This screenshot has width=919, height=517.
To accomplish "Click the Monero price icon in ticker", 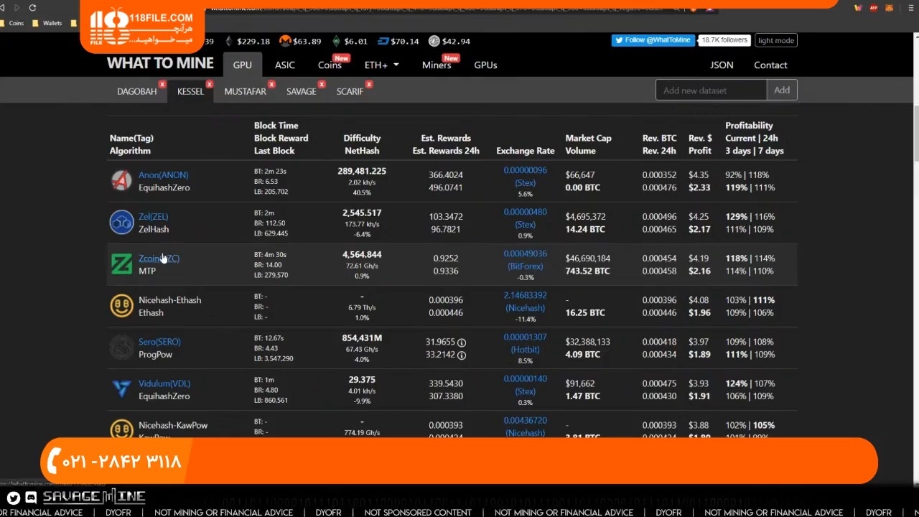I will pos(285,42).
